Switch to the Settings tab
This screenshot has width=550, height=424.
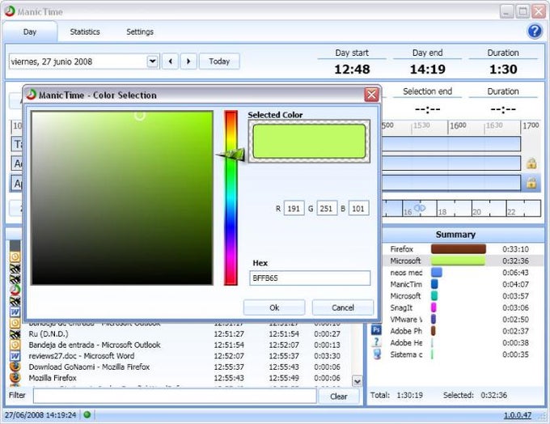pyautogui.click(x=140, y=32)
